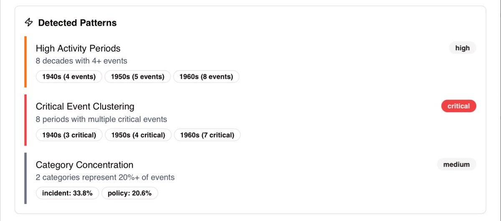Click the gray 'high' severity badge
Viewport: 501px width, 221px height.
click(462, 48)
